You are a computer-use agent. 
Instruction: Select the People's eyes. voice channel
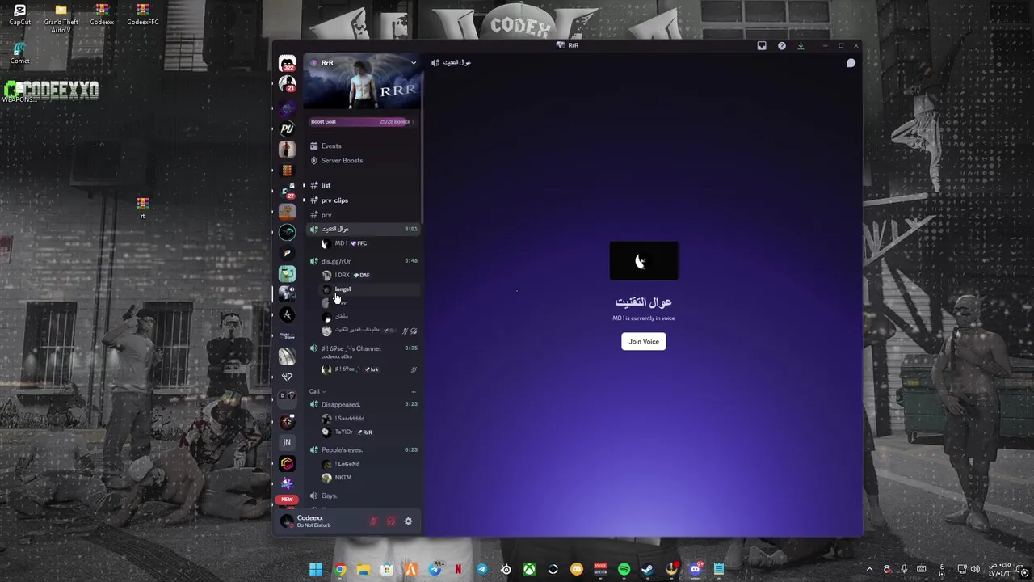tap(363, 449)
